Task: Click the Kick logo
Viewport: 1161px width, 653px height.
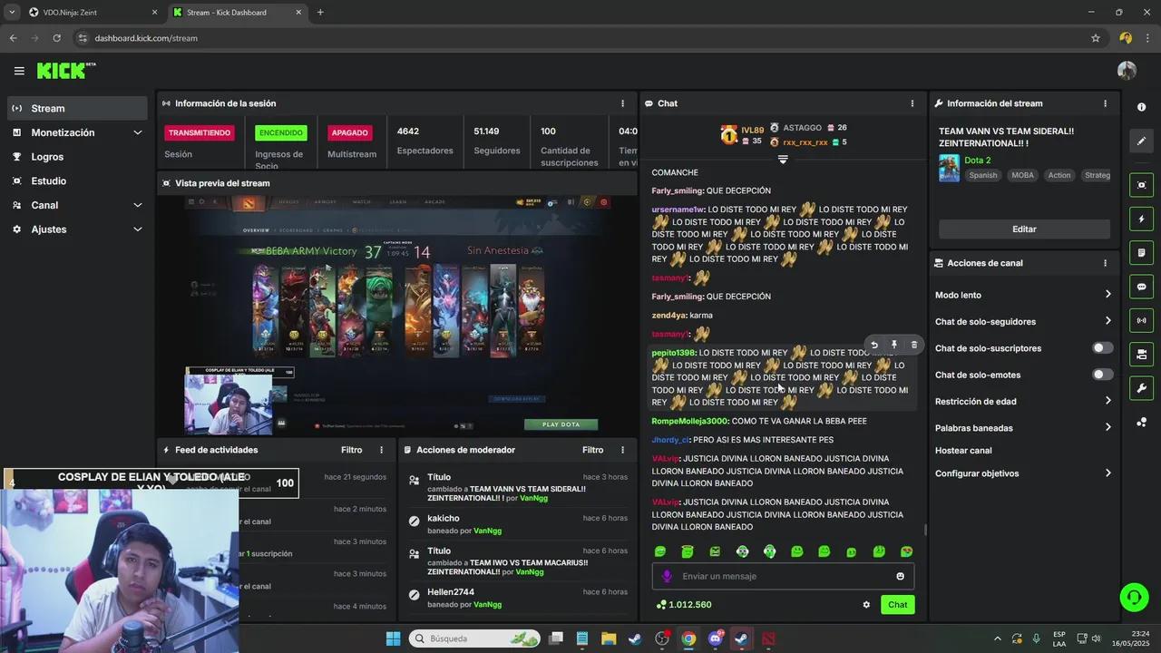Action: [65, 71]
